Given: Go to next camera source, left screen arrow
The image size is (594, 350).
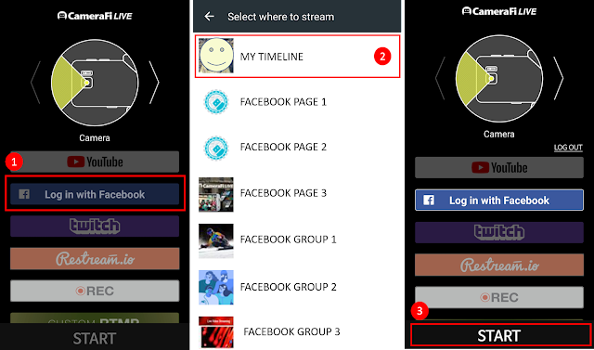Looking at the screenshot, I should (x=154, y=83).
